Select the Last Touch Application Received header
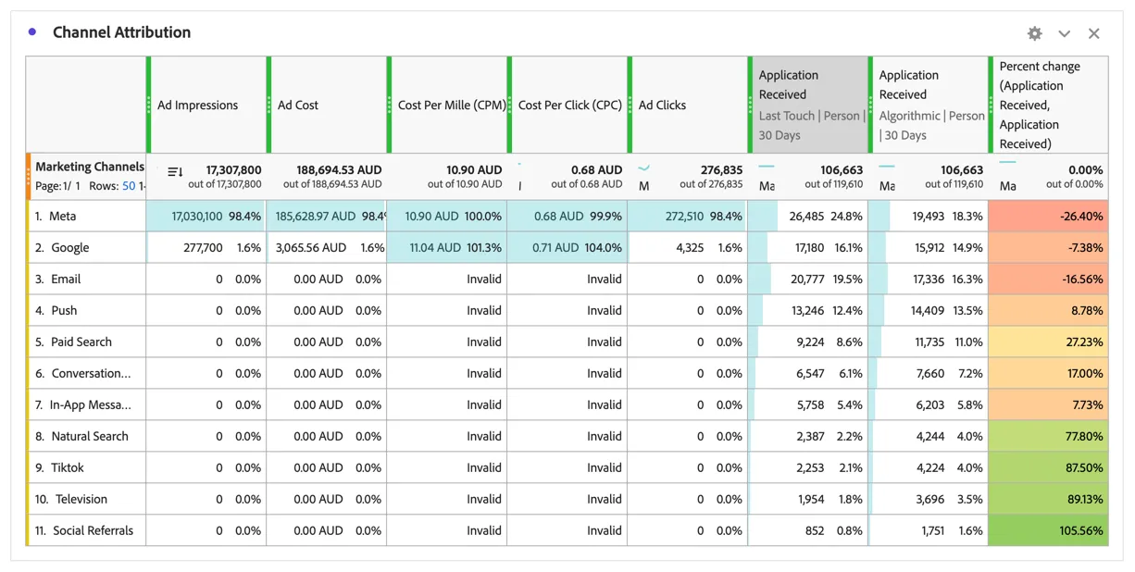1135x572 pixels. click(x=809, y=105)
